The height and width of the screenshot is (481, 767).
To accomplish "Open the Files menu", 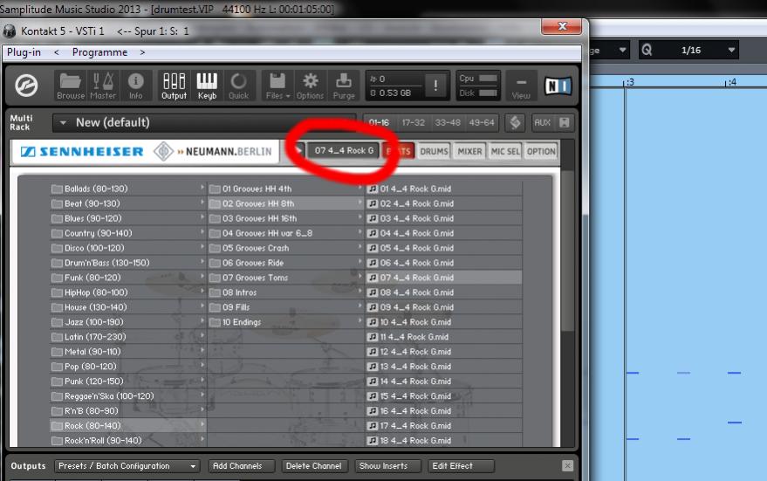I will (277, 86).
